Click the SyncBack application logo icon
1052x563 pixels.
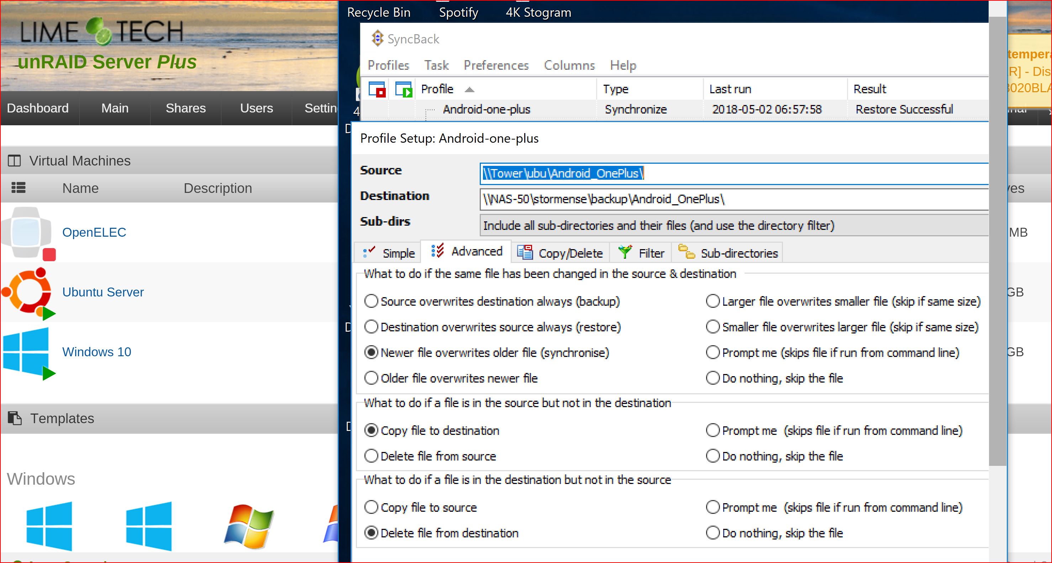(377, 38)
